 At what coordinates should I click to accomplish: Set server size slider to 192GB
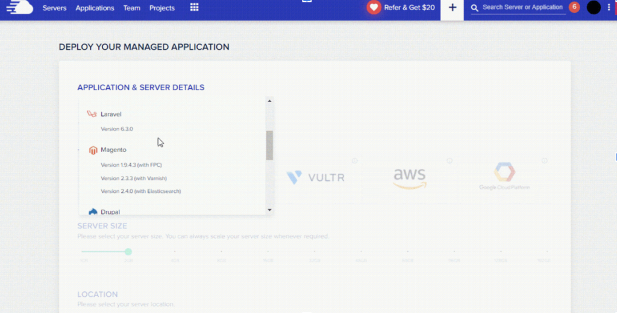[544, 261]
